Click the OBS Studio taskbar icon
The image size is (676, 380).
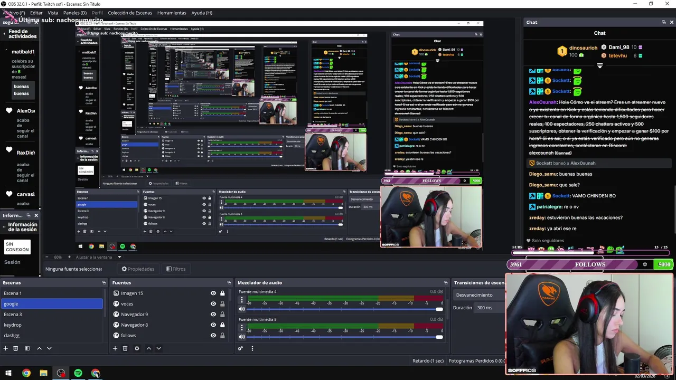coord(61,373)
